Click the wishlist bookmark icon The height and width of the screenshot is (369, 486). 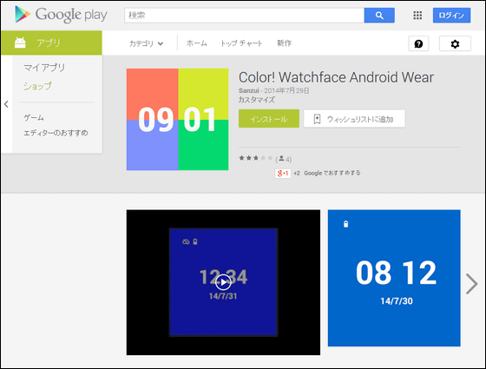[317, 119]
